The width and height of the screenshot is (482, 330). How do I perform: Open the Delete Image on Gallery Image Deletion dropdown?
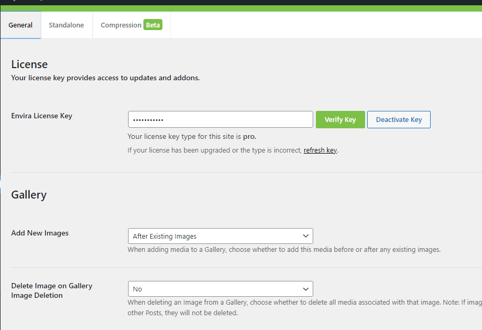(x=220, y=289)
